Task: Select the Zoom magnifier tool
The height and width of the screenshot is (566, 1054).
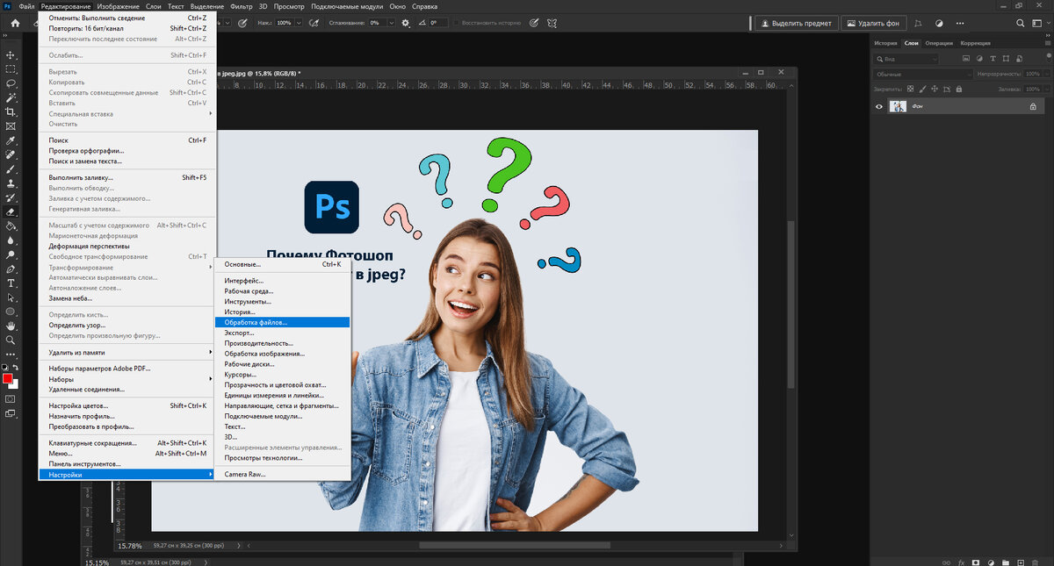Action: click(11, 340)
